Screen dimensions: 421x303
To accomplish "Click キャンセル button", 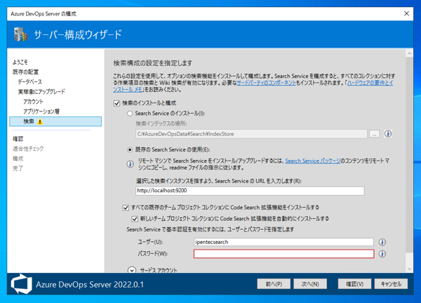I will click(x=392, y=284).
